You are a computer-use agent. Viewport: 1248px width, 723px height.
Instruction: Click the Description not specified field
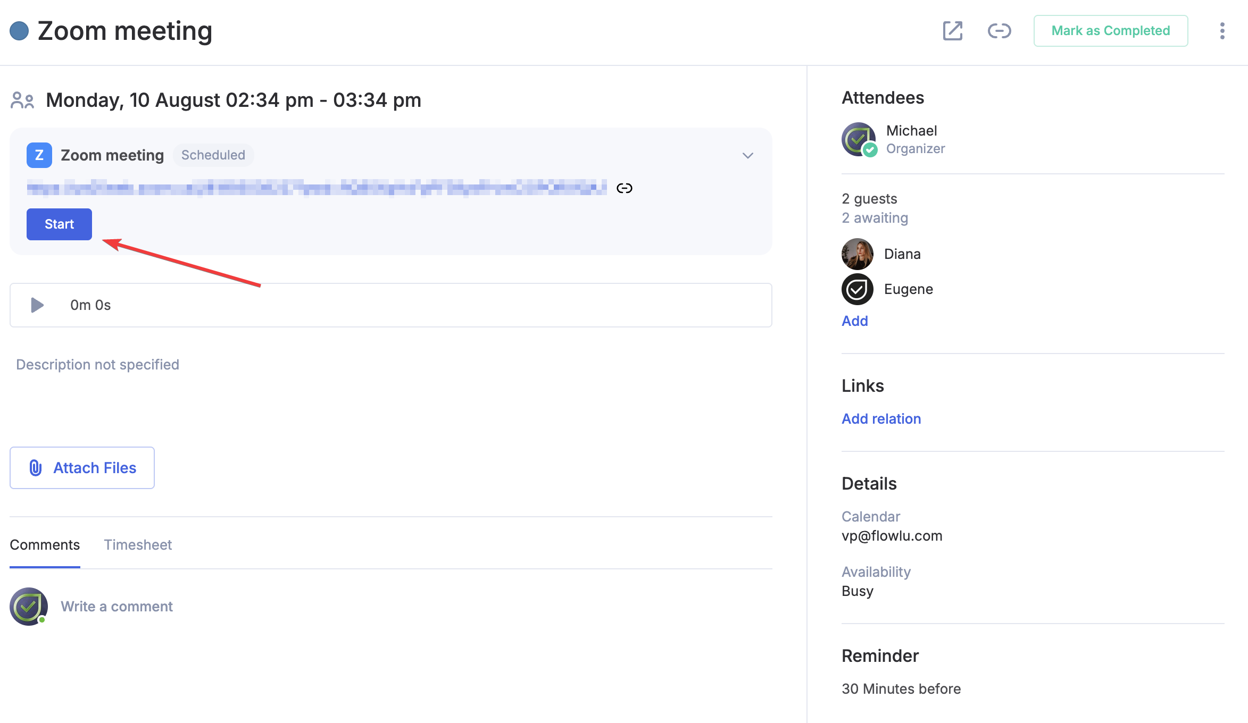tap(98, 365)
